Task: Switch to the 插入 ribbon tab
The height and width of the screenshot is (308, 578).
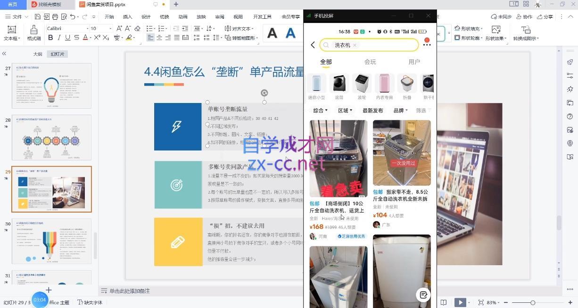Action: tap(126, 16)
